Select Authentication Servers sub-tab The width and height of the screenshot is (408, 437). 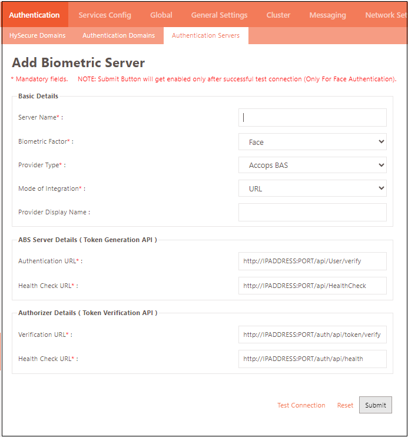coord(205,35)
